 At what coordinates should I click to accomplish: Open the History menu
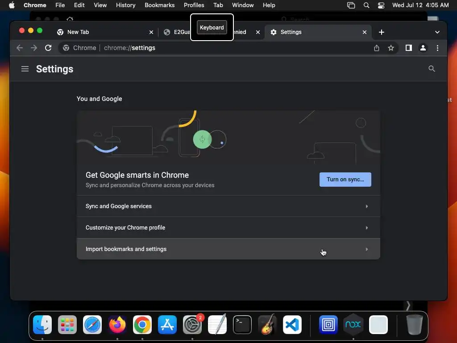coord(125,5)
